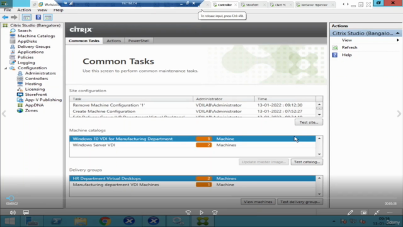Open Logging in the tree
Screen dimensions: 403x227
[x=26, y=62]
